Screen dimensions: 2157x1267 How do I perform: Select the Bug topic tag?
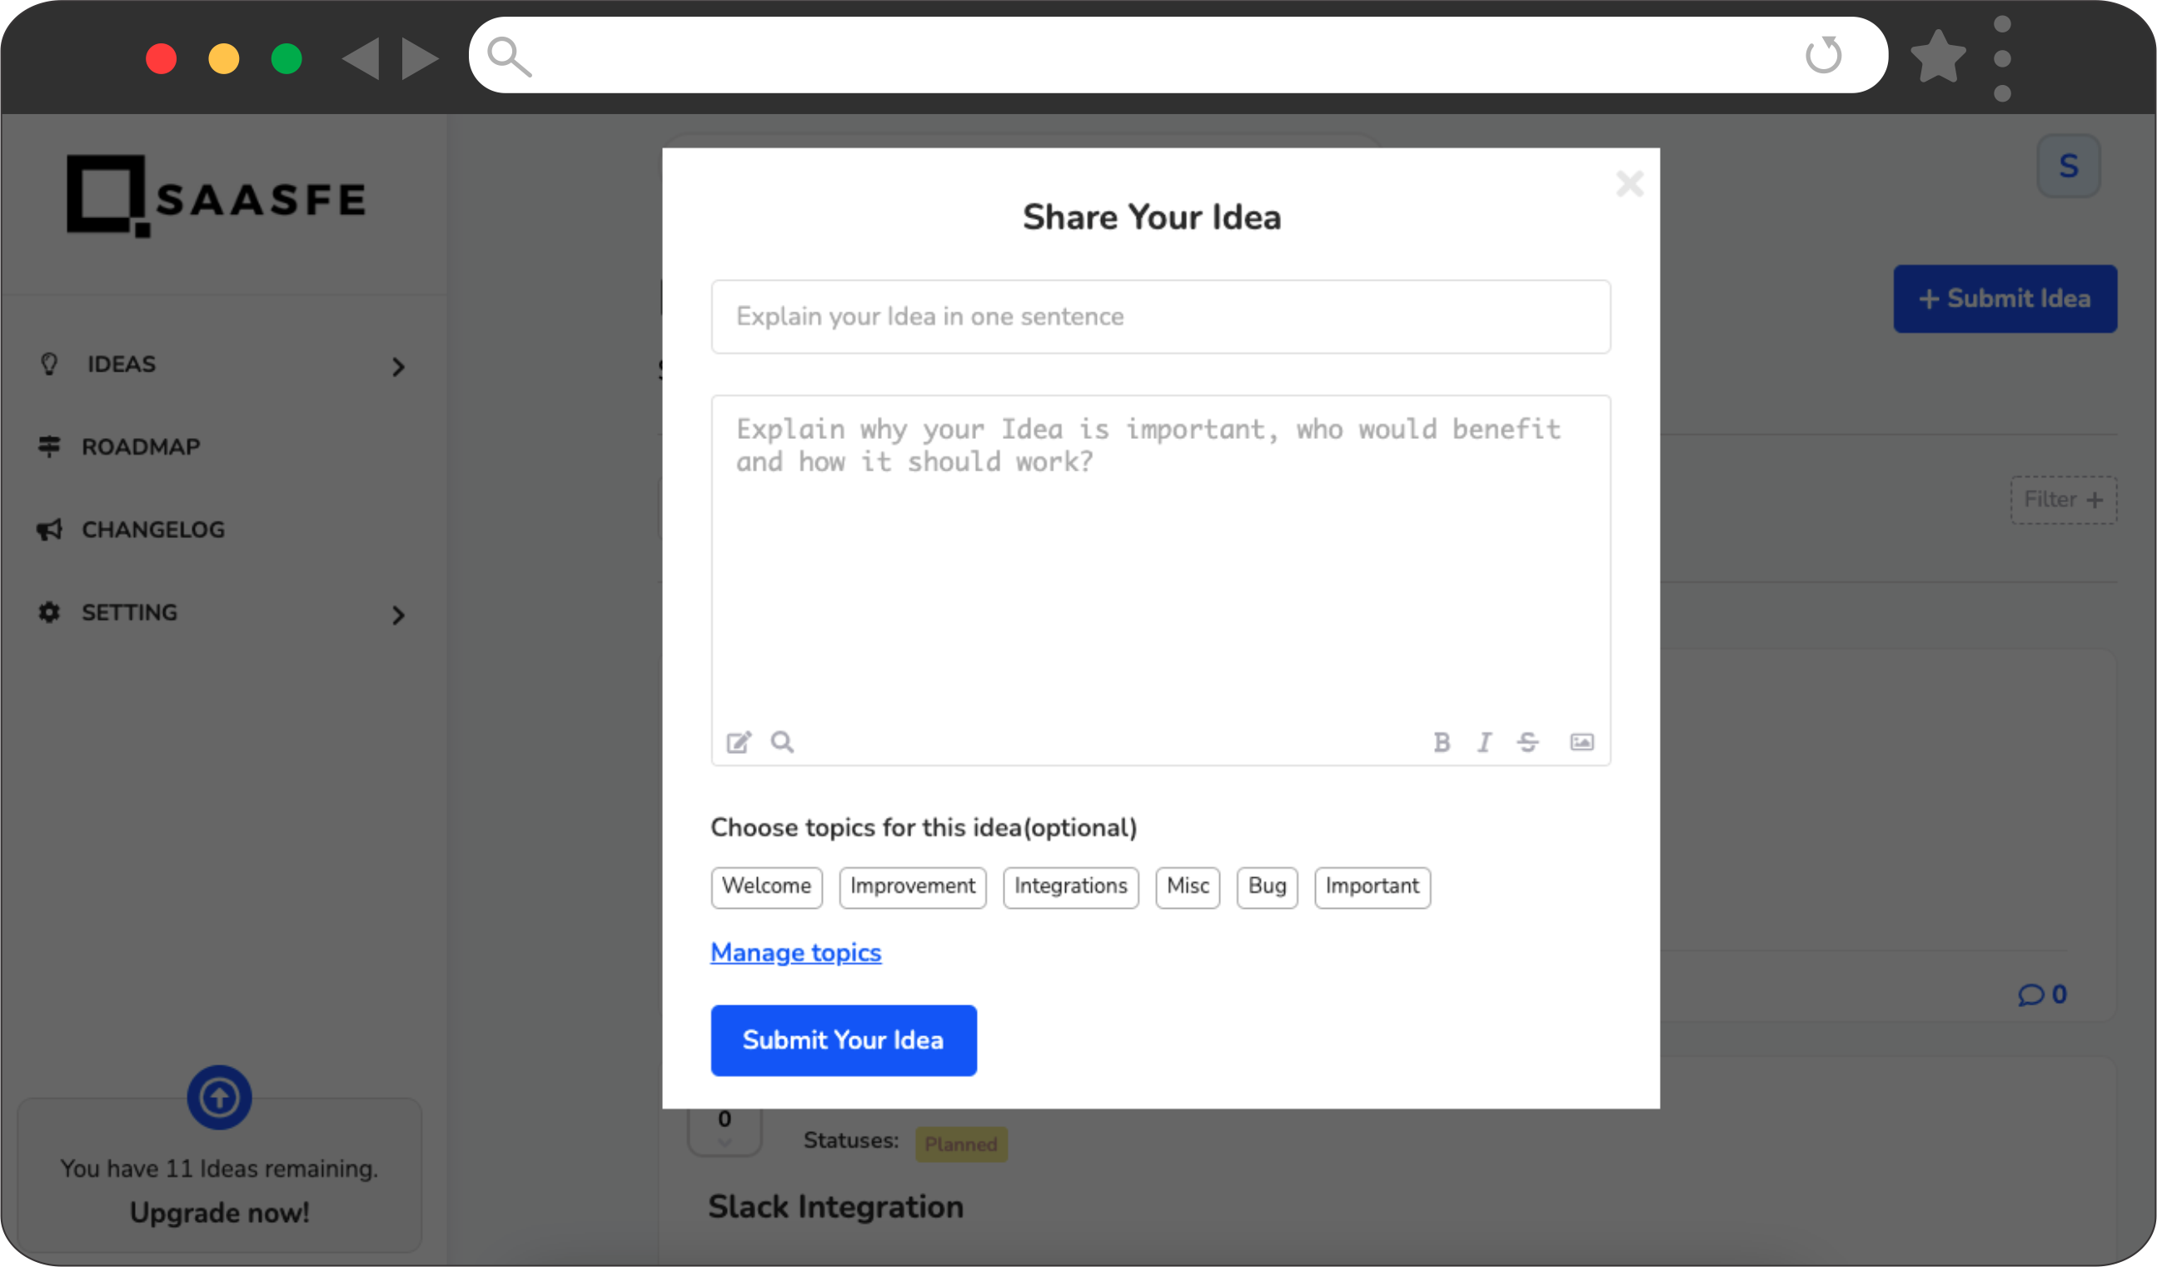1266,885
